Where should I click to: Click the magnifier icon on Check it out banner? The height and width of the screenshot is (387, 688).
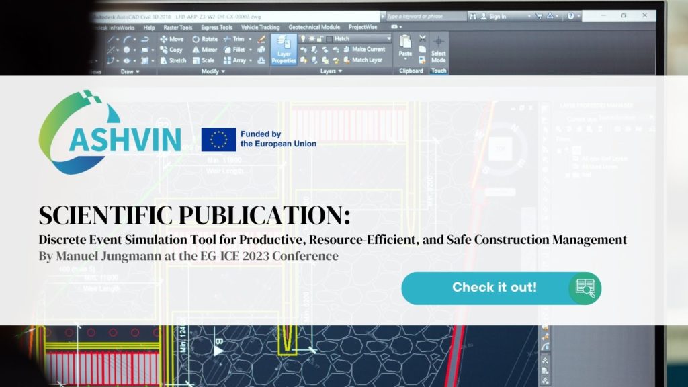tap(585, 288)
